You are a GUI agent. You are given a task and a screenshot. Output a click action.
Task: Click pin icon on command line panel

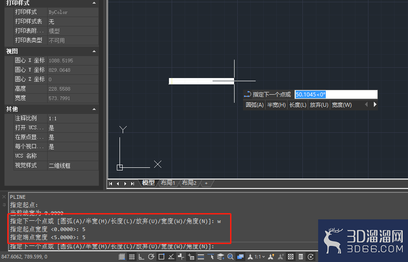[4, 205]
